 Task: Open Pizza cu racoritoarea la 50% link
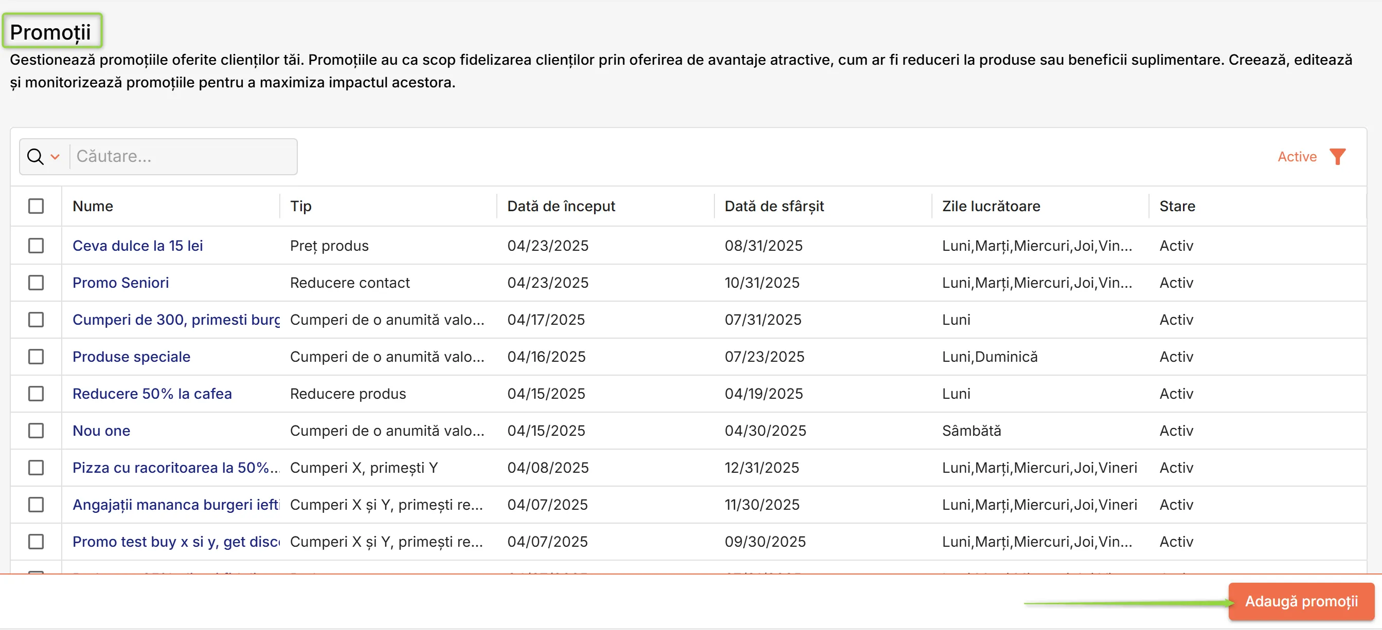pos(176,468)
